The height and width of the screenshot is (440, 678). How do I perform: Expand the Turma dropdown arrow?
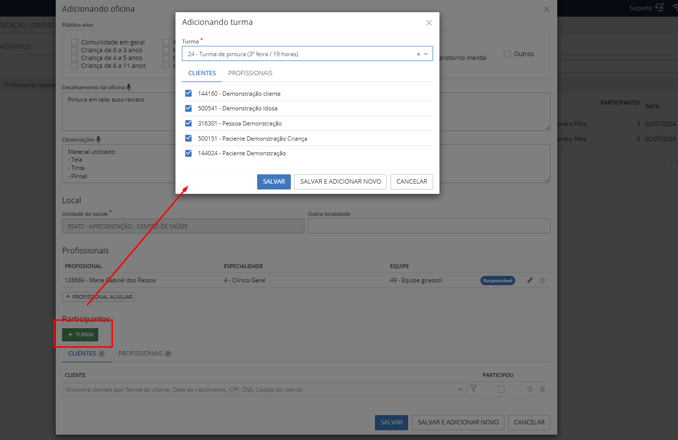(426, 54)
